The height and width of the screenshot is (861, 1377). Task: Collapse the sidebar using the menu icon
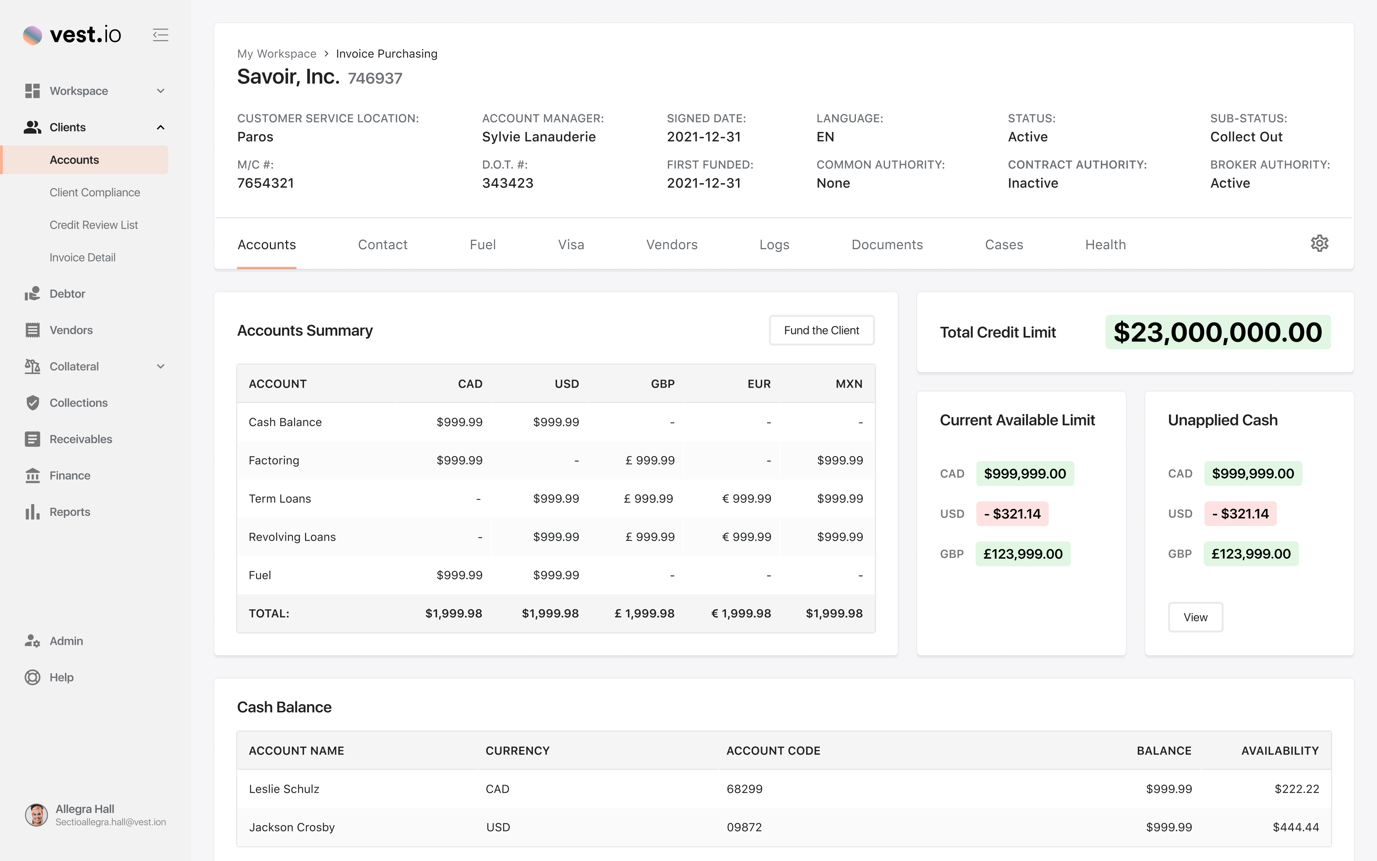[x=160, y=35]
